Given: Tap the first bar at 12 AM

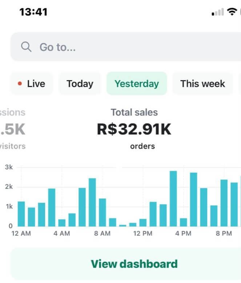Looking at the screenshot, I should pyautogui.click(x=21, y=214).
